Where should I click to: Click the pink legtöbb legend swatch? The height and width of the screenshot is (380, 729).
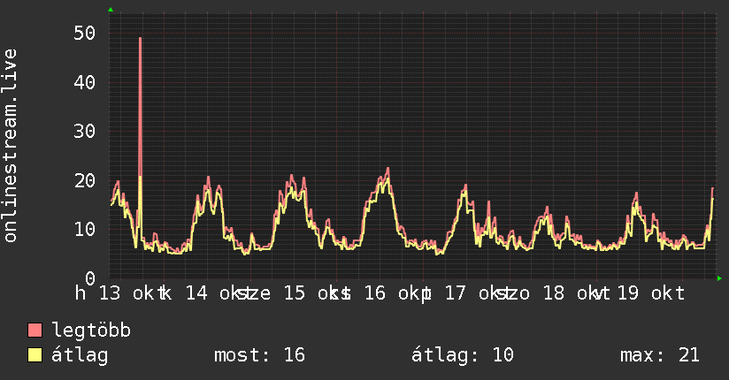35,330
